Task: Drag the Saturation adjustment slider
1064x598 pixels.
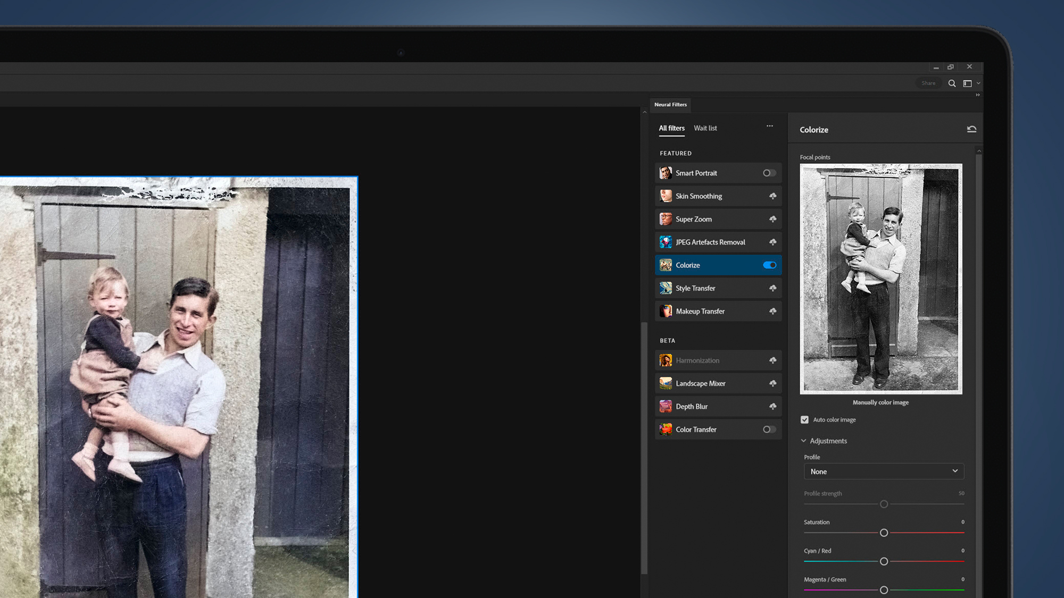Action: click(884, 532)
